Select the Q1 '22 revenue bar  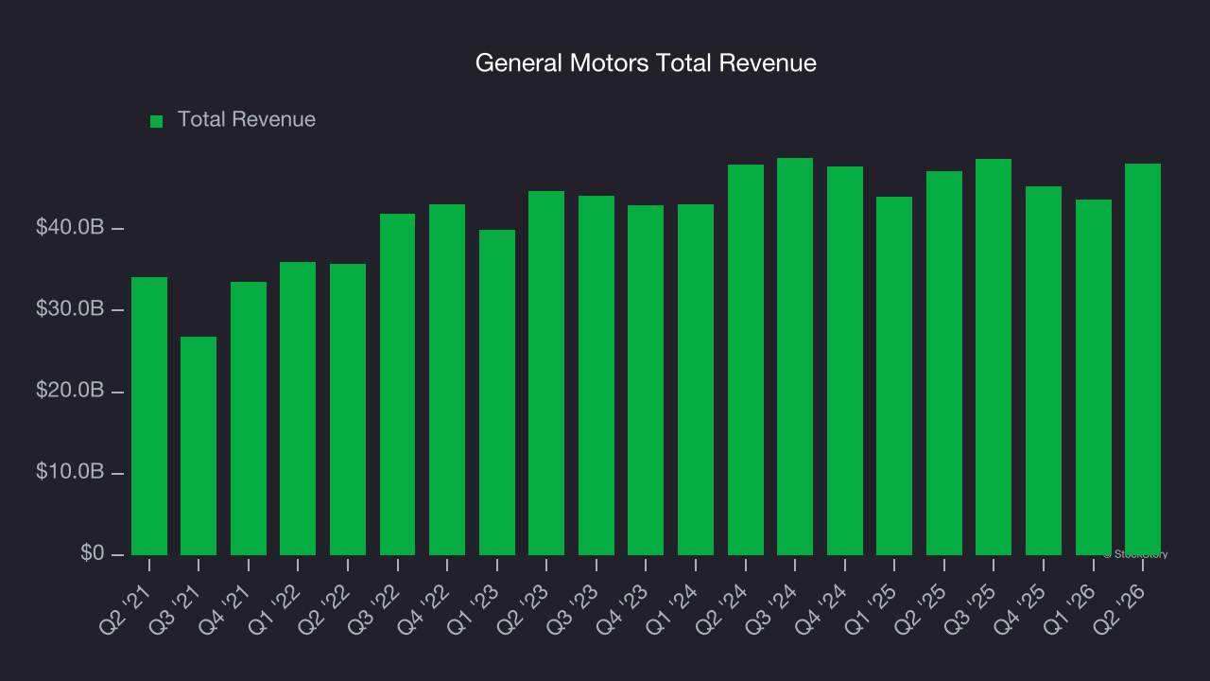[x=298, y=409]
